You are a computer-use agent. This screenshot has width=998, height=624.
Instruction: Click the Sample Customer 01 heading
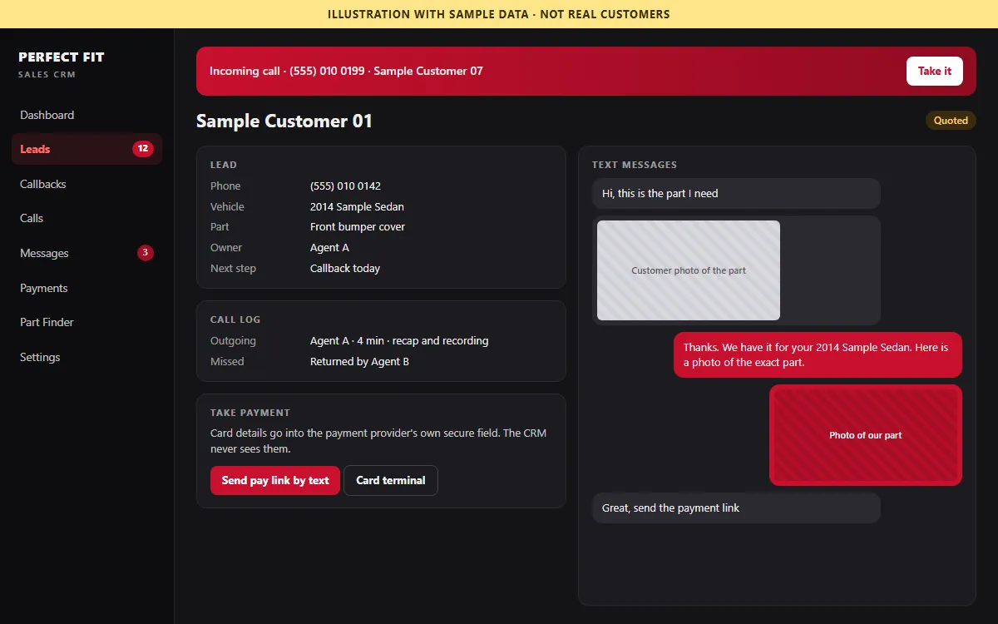(284, 121)
